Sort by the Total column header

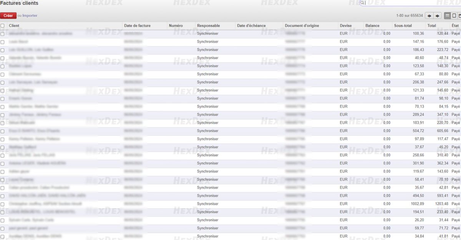tap(431, 26)
